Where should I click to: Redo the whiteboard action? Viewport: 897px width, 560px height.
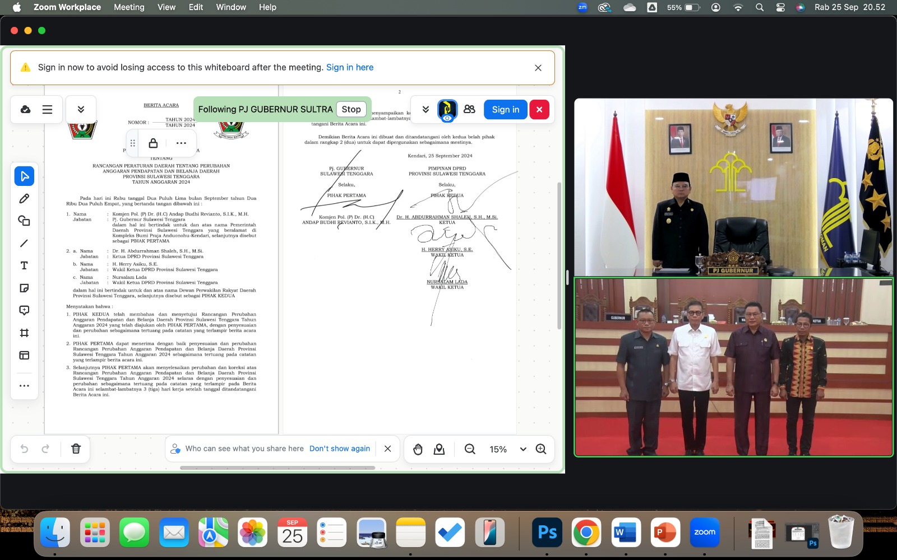click(45, 449)
